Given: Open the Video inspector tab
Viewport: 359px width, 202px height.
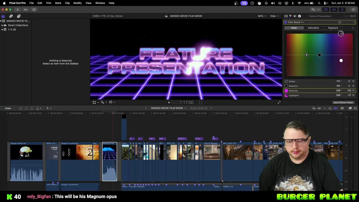Looking at the screenshot, I should [286, 16].
